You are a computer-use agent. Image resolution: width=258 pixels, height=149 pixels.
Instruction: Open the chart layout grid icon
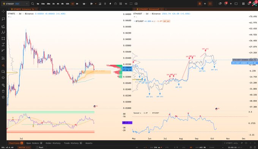tap(121, 4)
